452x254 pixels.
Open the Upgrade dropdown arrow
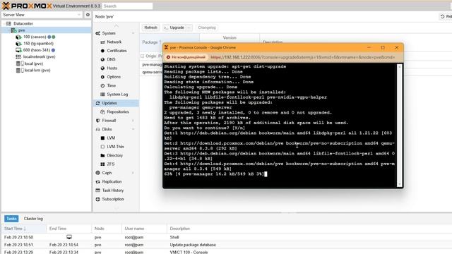[189, 28]
